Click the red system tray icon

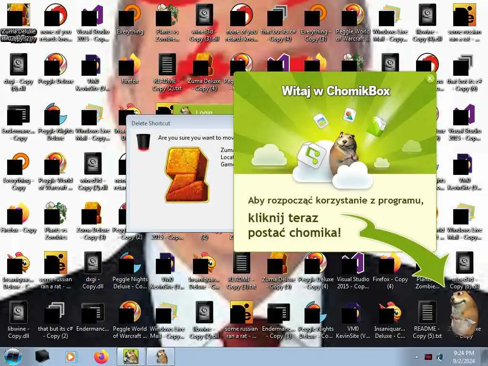coord(428,357)
